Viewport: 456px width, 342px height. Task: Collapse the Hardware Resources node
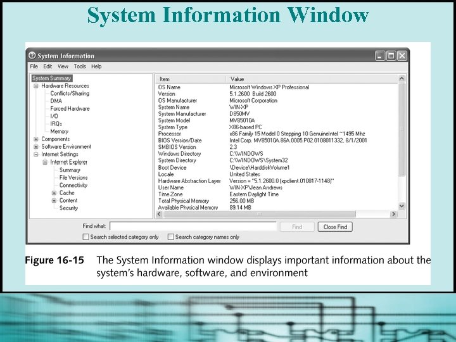[x=36, y=86]
